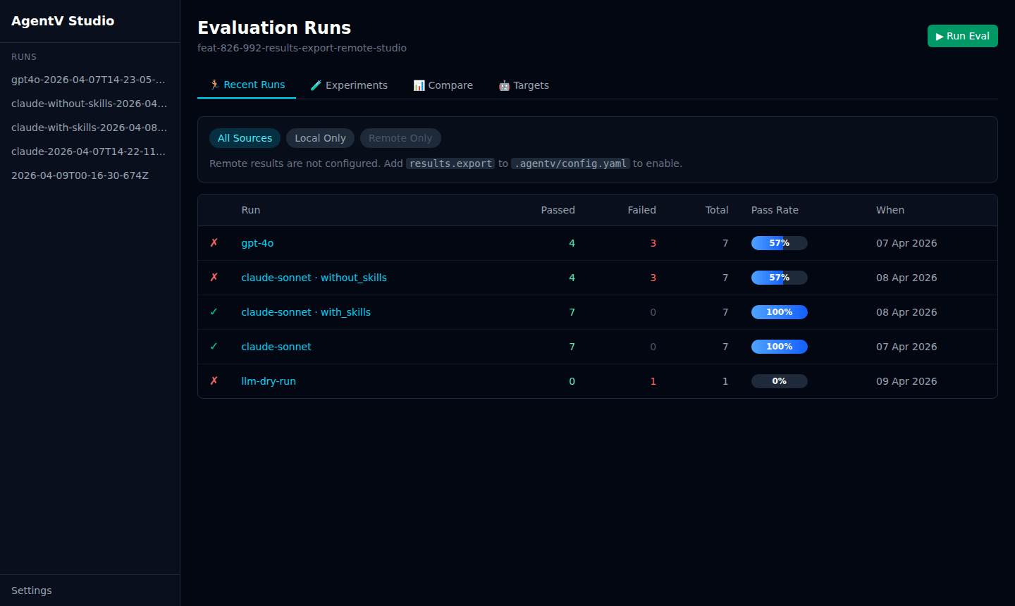Click the results.export code snippet
Viewport: 1015px width, 606px height.
pyautogui.click(x=450, y=163)
